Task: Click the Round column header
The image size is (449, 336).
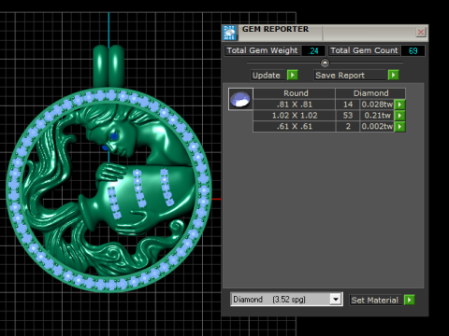Action: [295, 93]
